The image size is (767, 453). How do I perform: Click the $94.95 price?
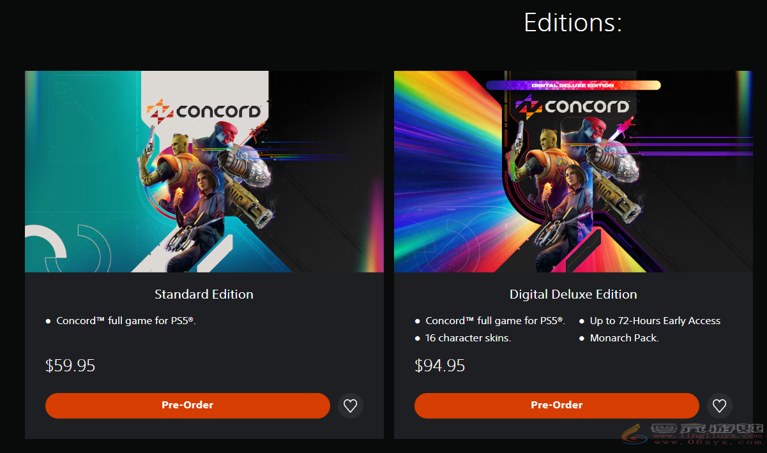(439, 366)
